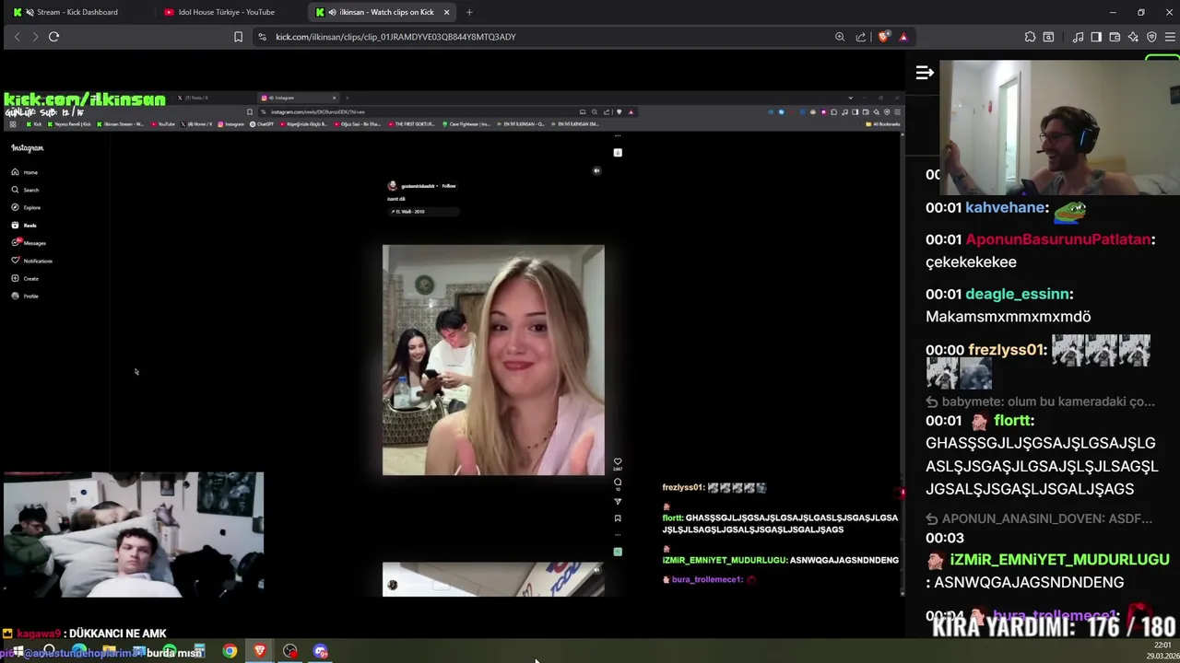Open a new browser tab
Viewport: 1180px width, 663px height.
[469, 12]
